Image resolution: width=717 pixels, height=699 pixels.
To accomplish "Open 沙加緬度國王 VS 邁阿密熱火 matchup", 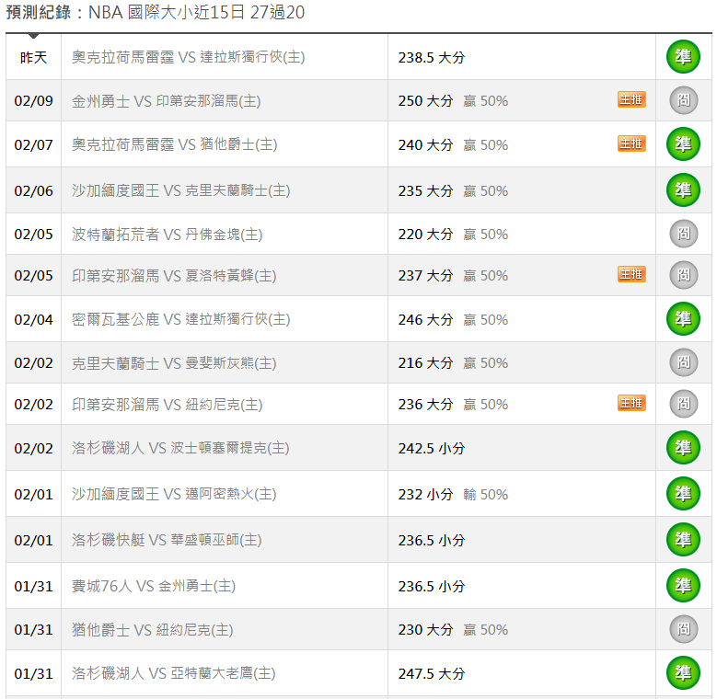I will pos(174,494).
